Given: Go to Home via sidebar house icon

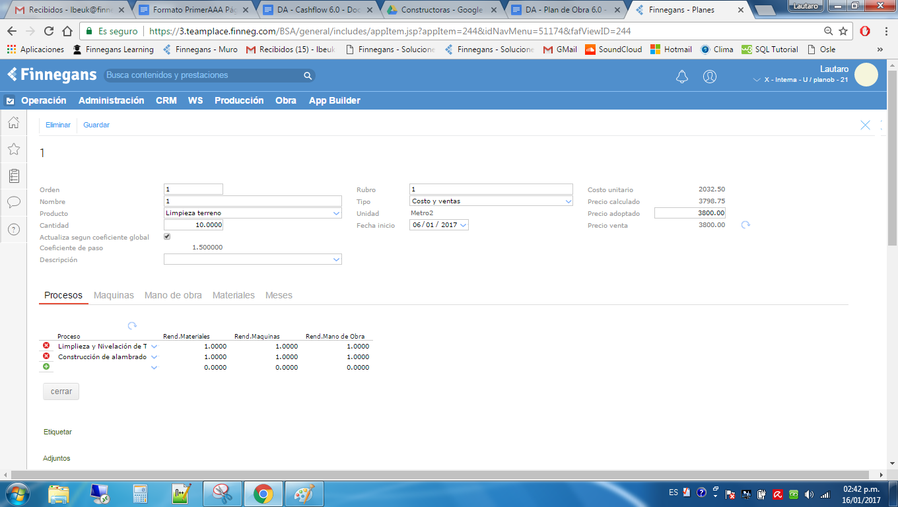Looking at the screenshot, I should click(13, 123).
